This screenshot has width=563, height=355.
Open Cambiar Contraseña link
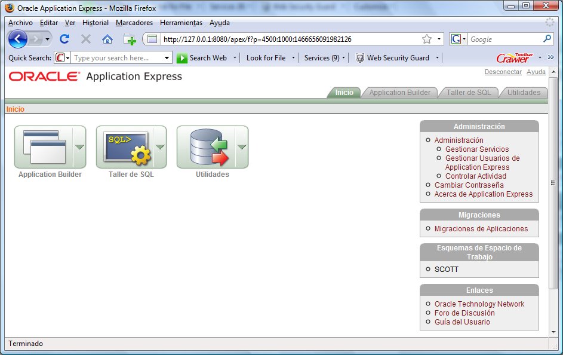pos(469,185)
